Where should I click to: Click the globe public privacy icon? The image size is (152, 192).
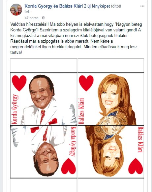click(44, 18)
